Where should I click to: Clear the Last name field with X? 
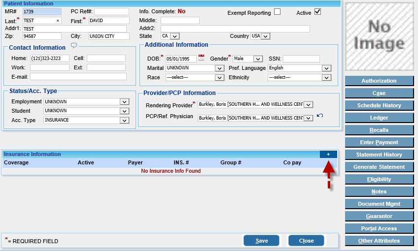pyautogui.click(x=58, y=21)
